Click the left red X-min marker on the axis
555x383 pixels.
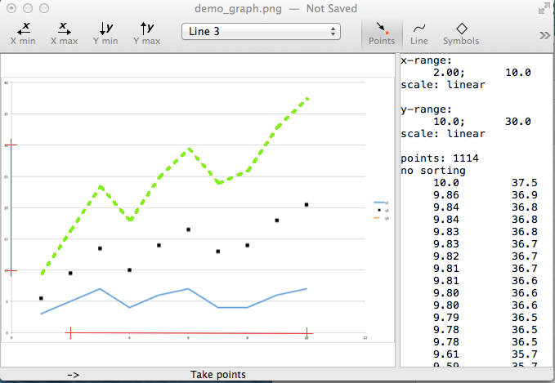[71, 332]
